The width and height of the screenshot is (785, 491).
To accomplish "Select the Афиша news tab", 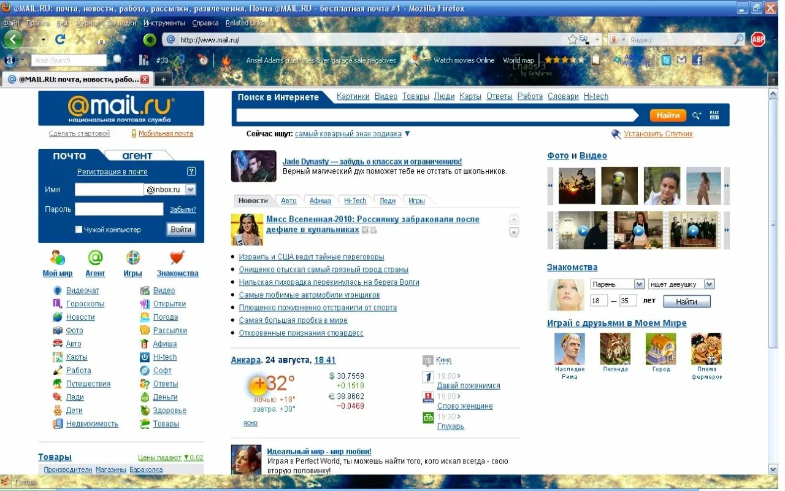I will click(x=320, y=201).
